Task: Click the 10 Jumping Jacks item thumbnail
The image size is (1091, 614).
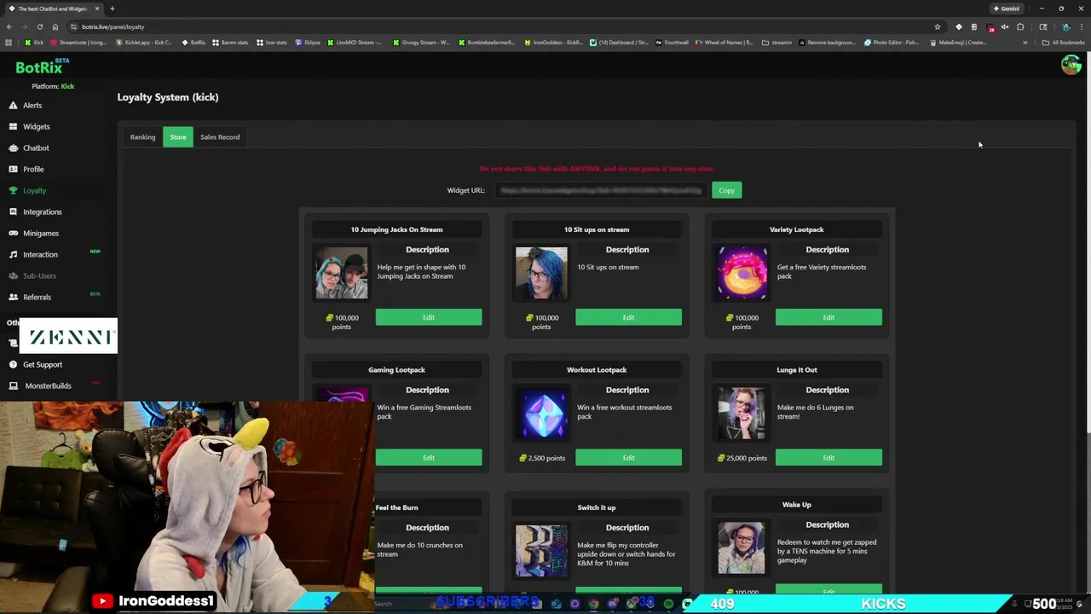Action: pyautogui.click(x=341, y=273)
